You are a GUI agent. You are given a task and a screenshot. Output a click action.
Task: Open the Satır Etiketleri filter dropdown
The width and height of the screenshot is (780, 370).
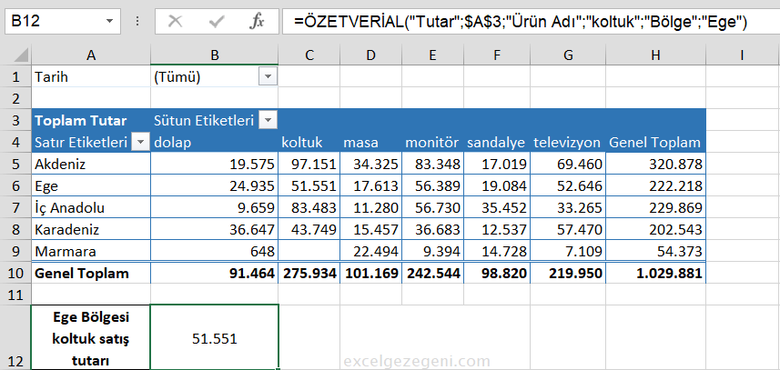point(141,143)
